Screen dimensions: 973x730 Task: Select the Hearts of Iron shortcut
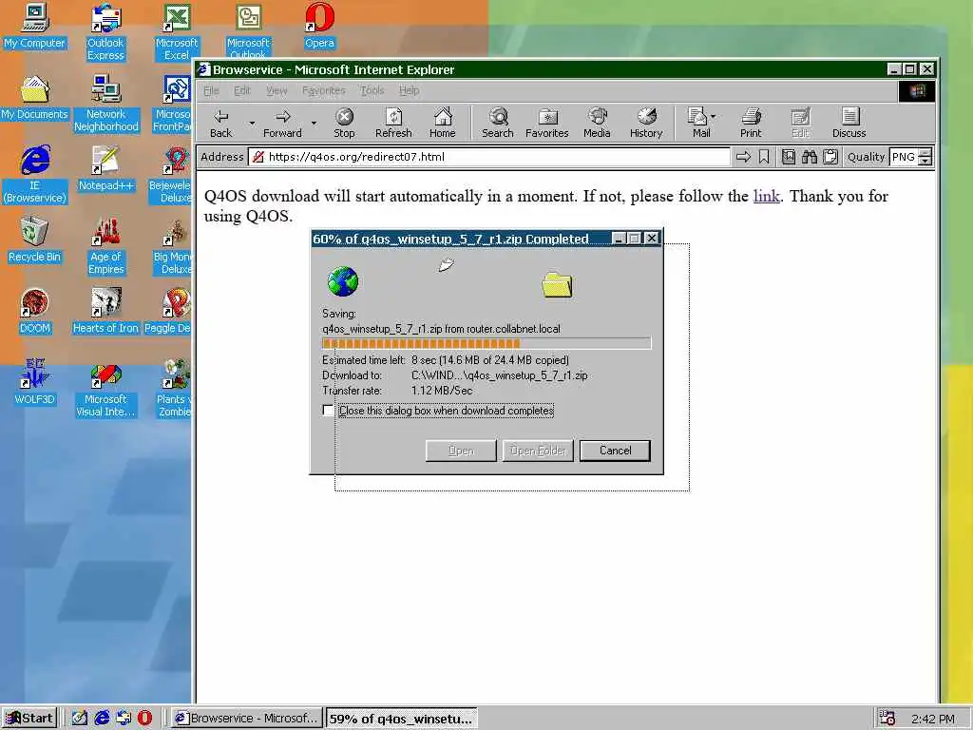pyautogui.click(x=105, y=312)
